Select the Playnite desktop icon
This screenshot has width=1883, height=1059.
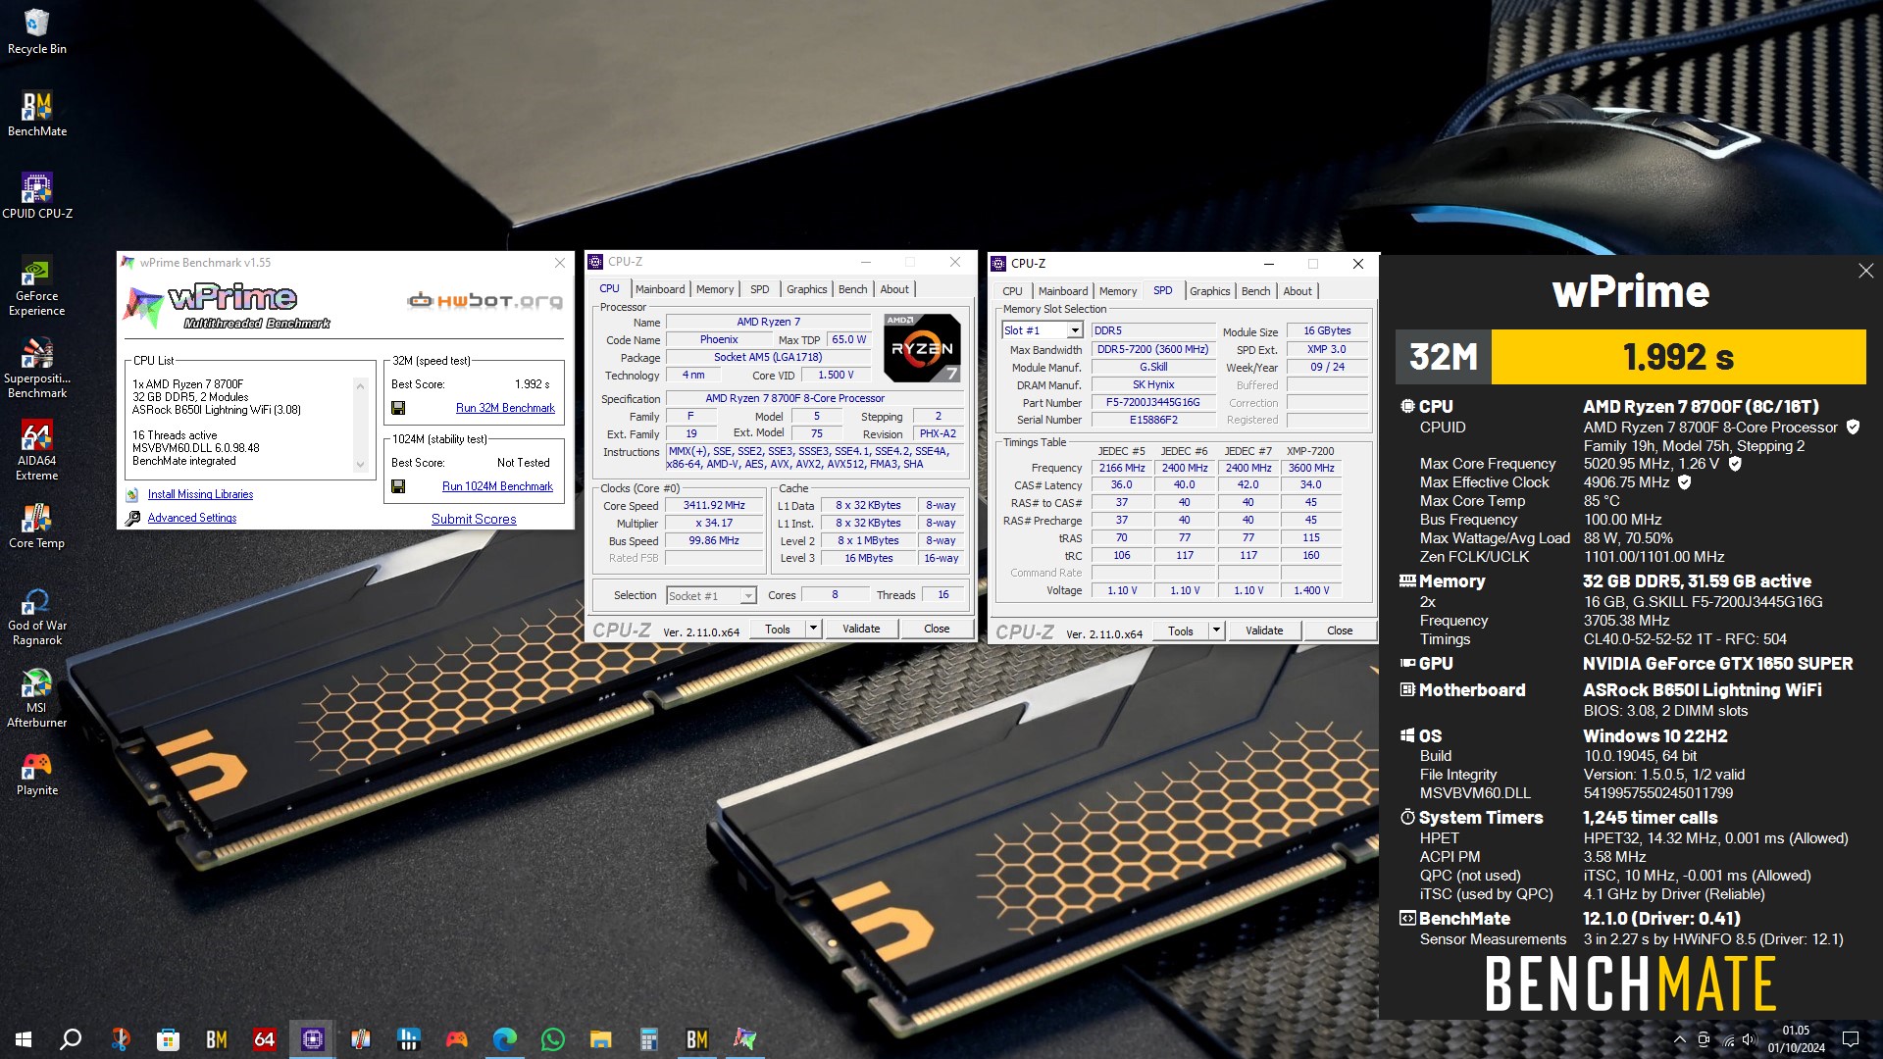(36, 773)
